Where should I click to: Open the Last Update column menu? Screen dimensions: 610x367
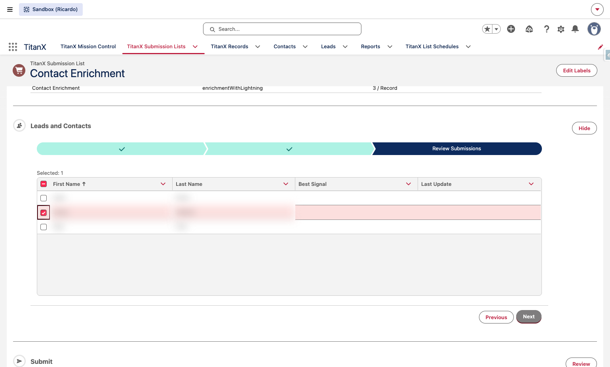pos(531,184)
